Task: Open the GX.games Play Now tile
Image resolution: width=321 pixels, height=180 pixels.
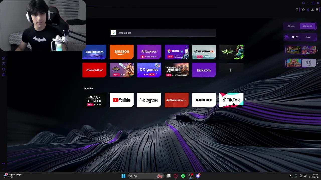Action: (x=149, y=70)
